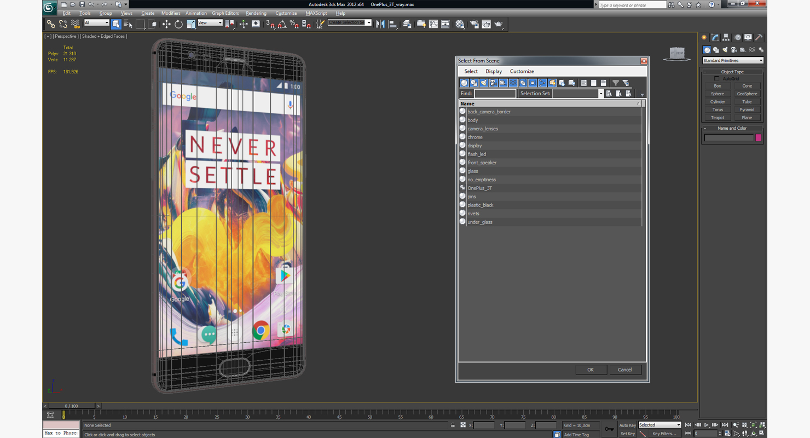
Task: Switch to the Modify command panel tab
Action: pos(715,37)
